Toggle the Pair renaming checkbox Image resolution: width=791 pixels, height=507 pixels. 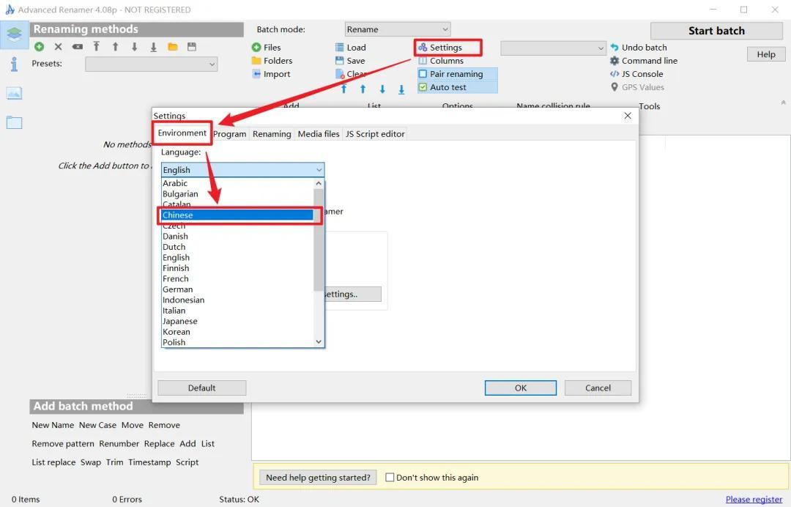423,74
